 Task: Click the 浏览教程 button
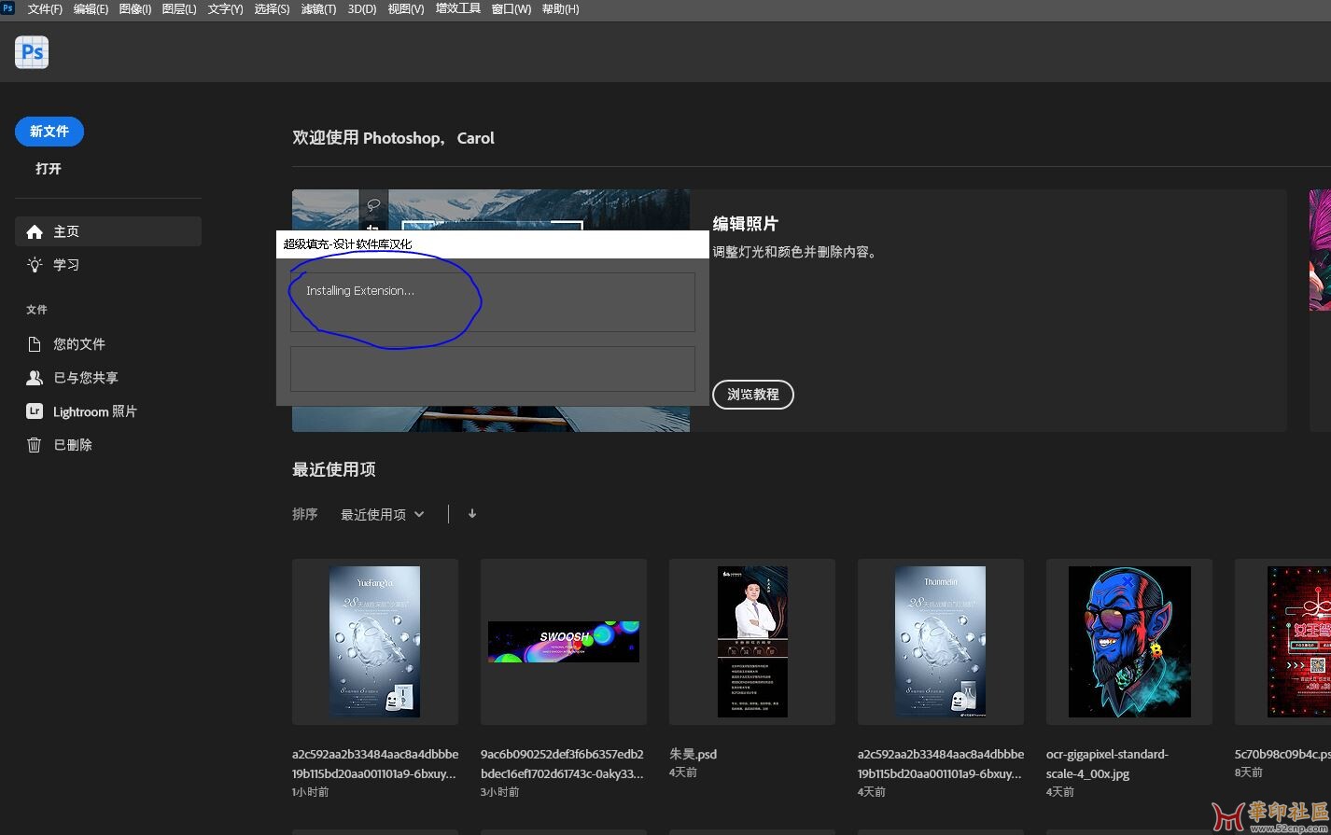[x=753, y=395]
